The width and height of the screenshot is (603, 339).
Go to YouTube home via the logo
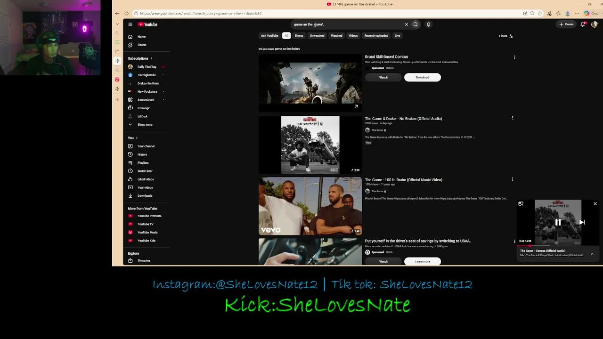pos(148,24)
